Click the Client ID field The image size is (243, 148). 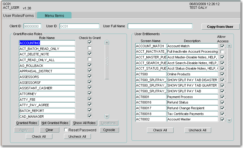tap(32, 26)
